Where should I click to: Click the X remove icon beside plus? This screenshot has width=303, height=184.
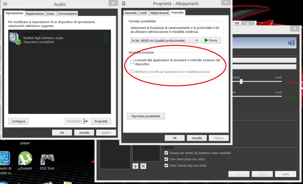click(x=143, y=166)
